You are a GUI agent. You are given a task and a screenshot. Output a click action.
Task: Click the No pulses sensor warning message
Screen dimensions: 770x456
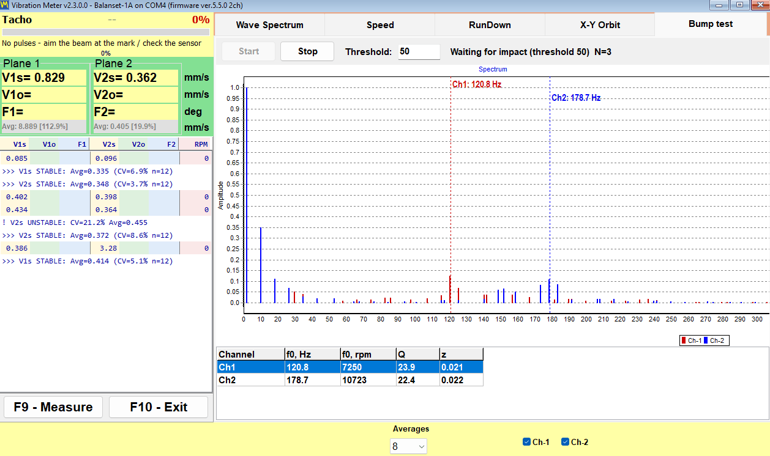102,43
